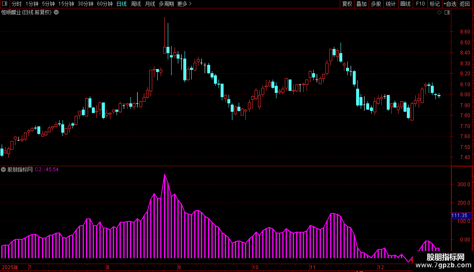474x272 pixels.
Task: Switch to 15分钟 period
Action: [66, 4]
